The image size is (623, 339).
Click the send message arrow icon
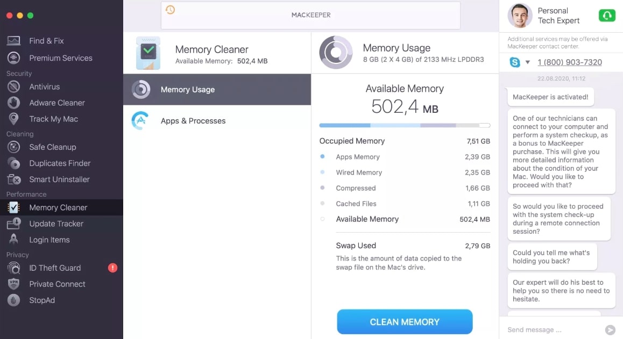610,329
